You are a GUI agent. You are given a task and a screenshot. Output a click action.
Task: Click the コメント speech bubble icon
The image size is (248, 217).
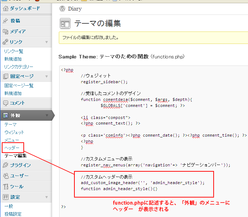point(5,103)
